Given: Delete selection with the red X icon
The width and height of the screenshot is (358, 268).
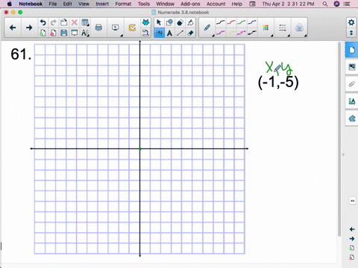Looking at the screenshot, I should tap(75, 22).
